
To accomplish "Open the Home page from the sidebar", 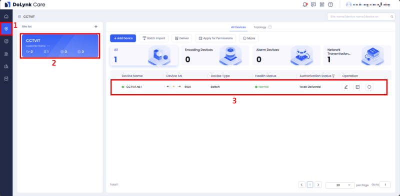I will coord(6,16).
